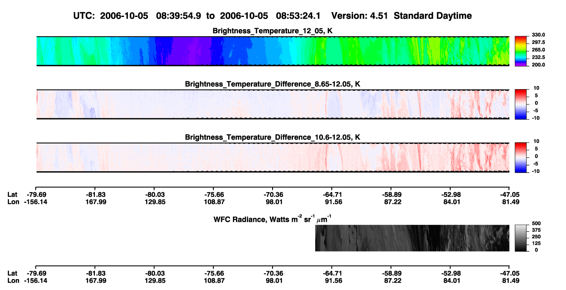Click the 167.99 longitude label on upper axis
The height and width of the screenshot is (290, 566).
tap(95, 202)
